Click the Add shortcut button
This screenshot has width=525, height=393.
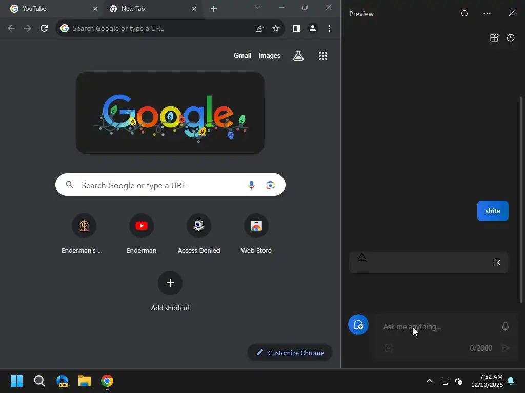[170, 291]
